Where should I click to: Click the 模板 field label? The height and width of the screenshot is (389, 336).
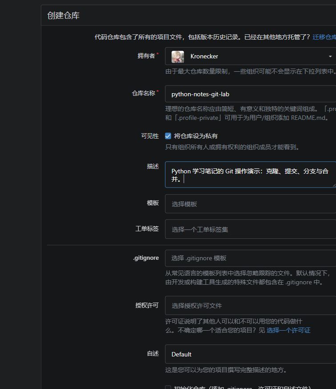click(153, 203)
